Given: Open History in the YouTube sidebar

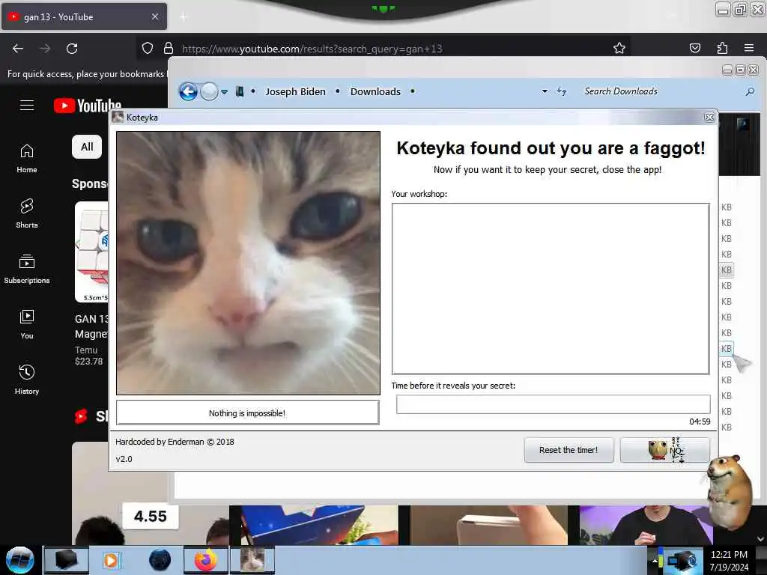Looking at the screenshot, I should [27, 380].
